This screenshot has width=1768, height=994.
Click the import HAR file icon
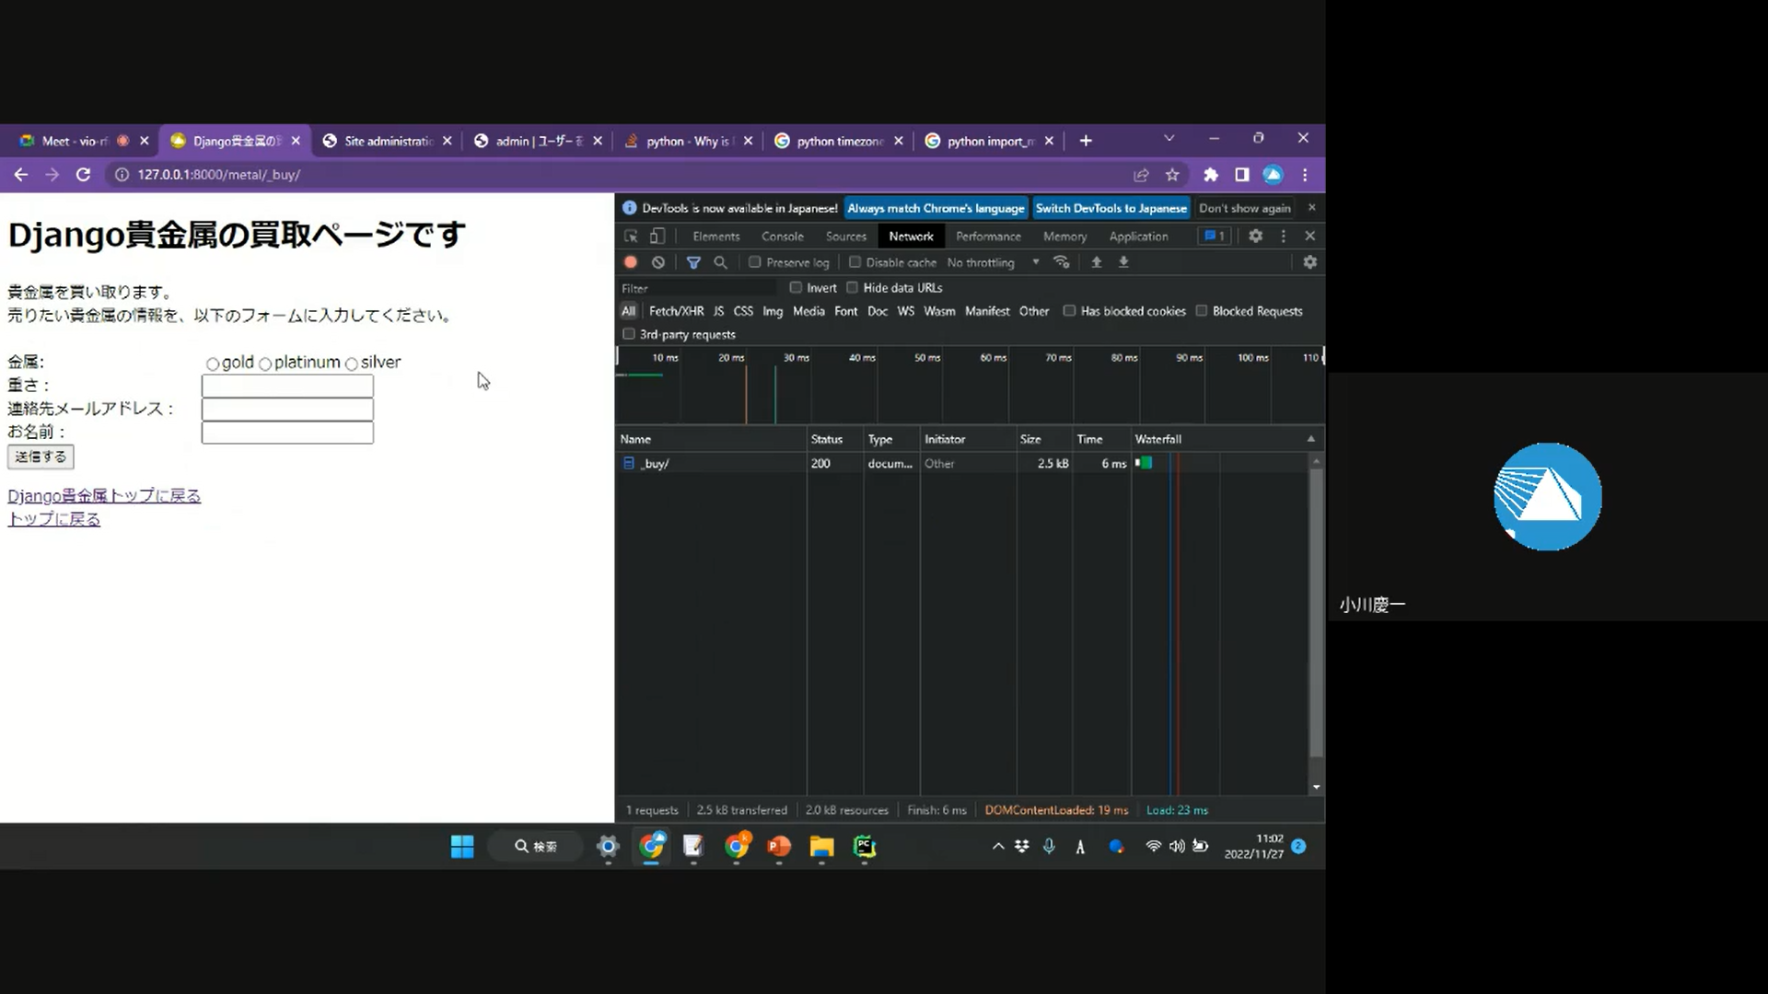[x=1096, y=262]
